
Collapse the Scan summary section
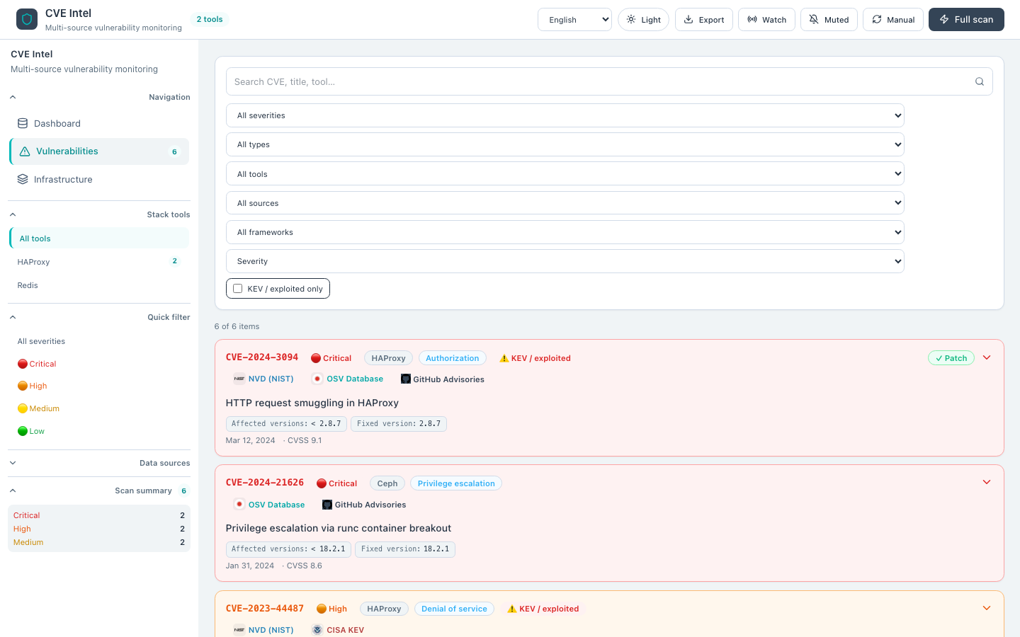coord(99,490)
